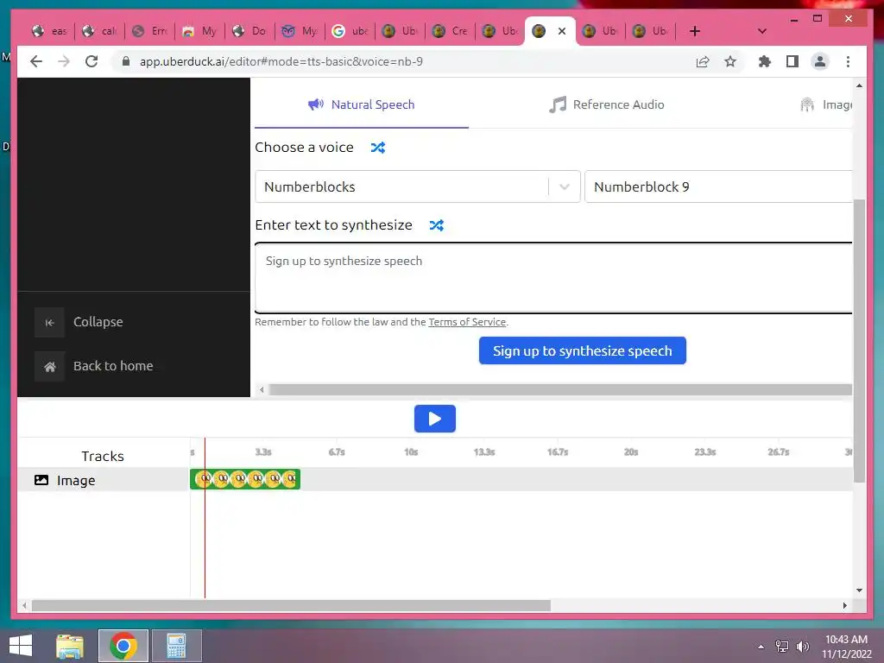Select the image clip on the timeline

click(244, 479)
